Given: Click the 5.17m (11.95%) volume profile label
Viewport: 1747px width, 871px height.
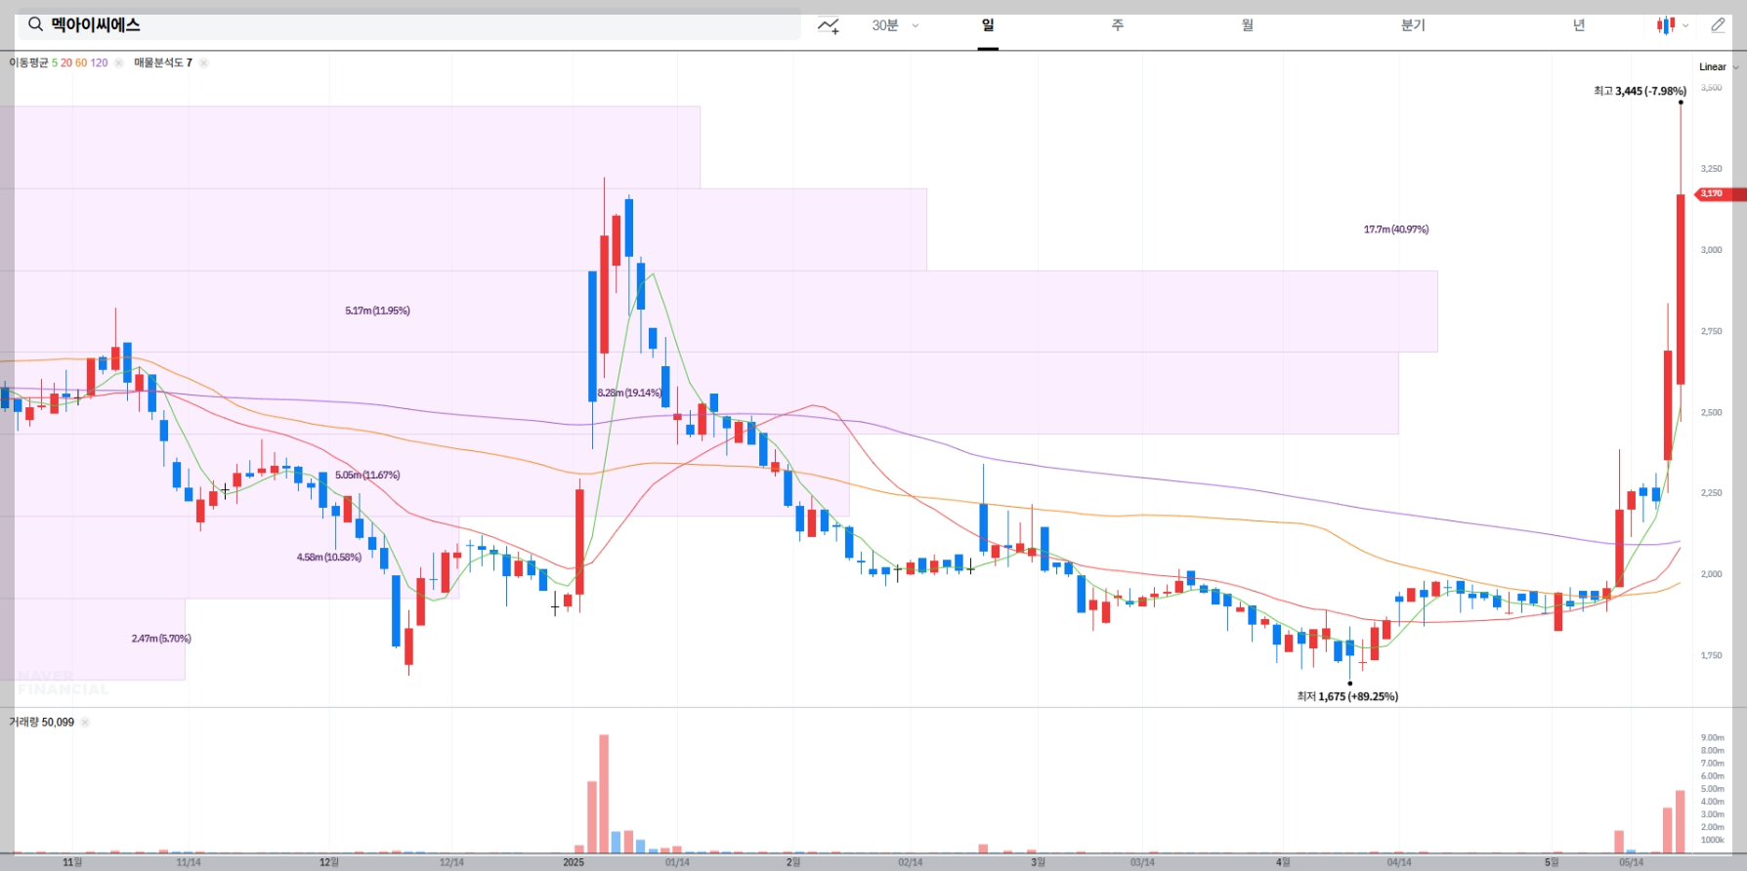Looking at the screenshot, I should [377, 311].
